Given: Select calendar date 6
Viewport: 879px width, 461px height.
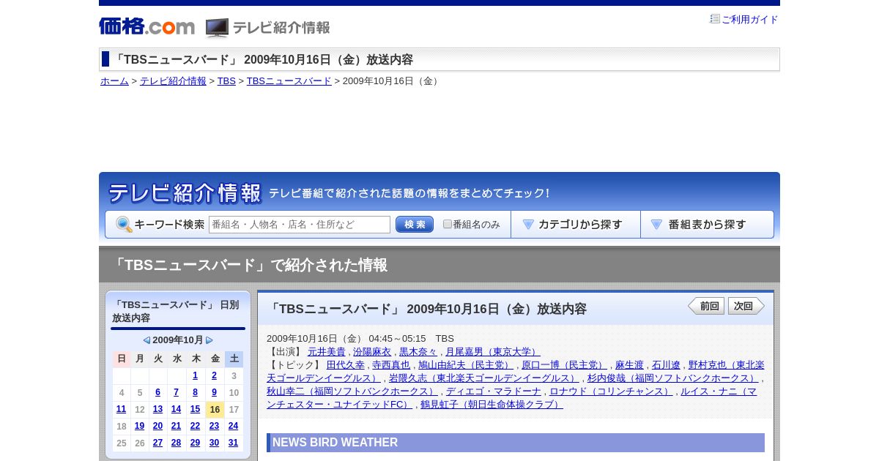Looking at the screenshot, I should click(157, 393).
